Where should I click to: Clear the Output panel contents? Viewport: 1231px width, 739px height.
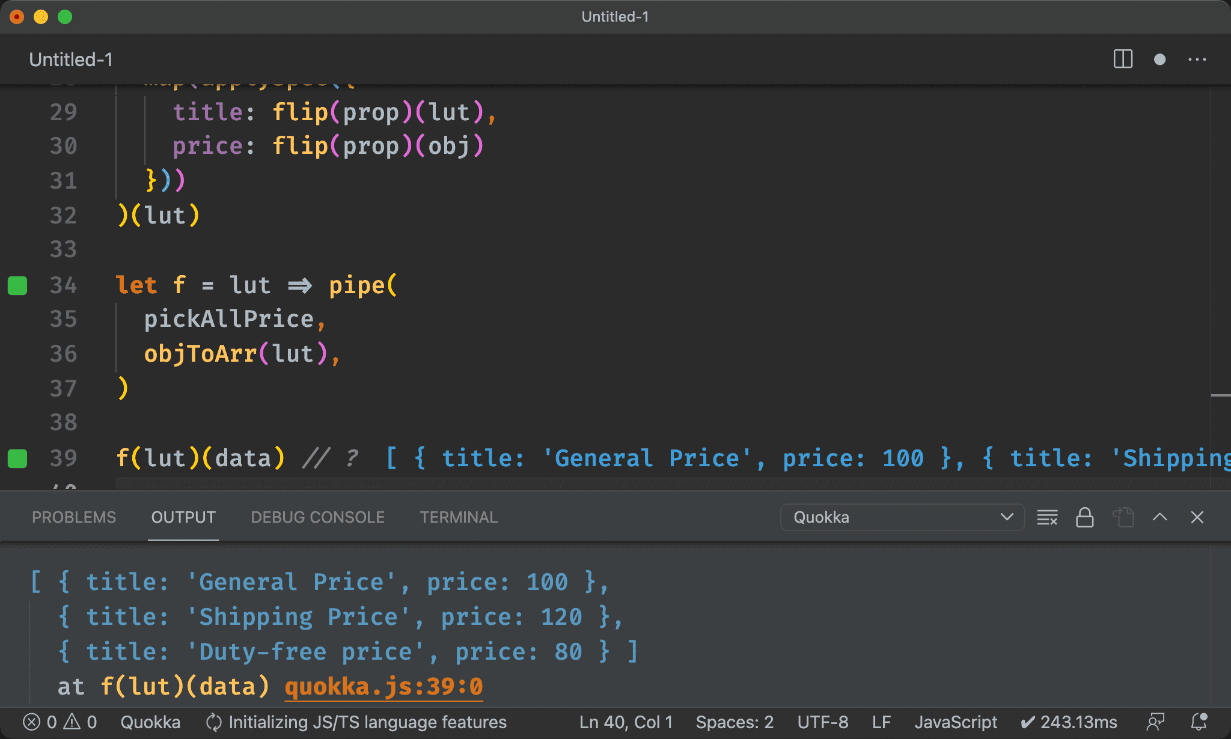coord(1047,517)
